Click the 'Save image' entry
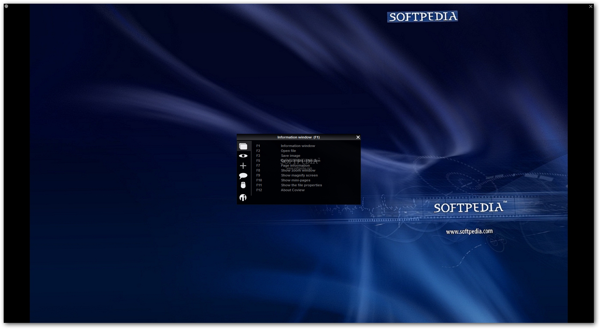Screen dimensions: 600x329 tap(290, 156)
